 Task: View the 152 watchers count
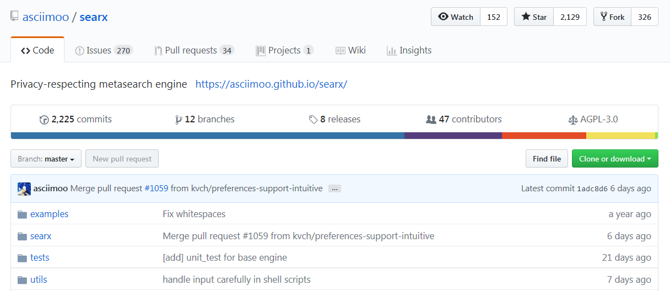(494, 17)
